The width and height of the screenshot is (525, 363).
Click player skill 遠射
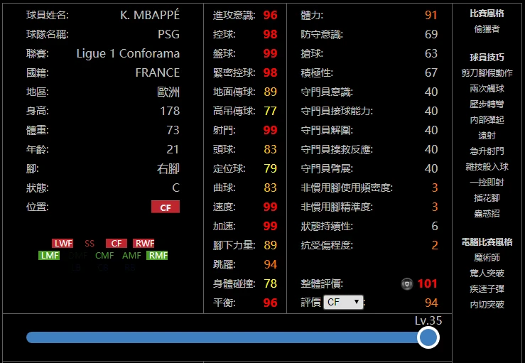pos(487,136)
